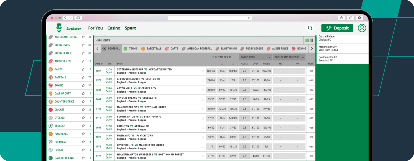
Task: Click the browser back arrow
Action: click(65, 18)
